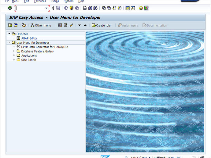Select User Menu for Developer tree label
Viewport: 211px width, 158px height.
pos(33,43)
